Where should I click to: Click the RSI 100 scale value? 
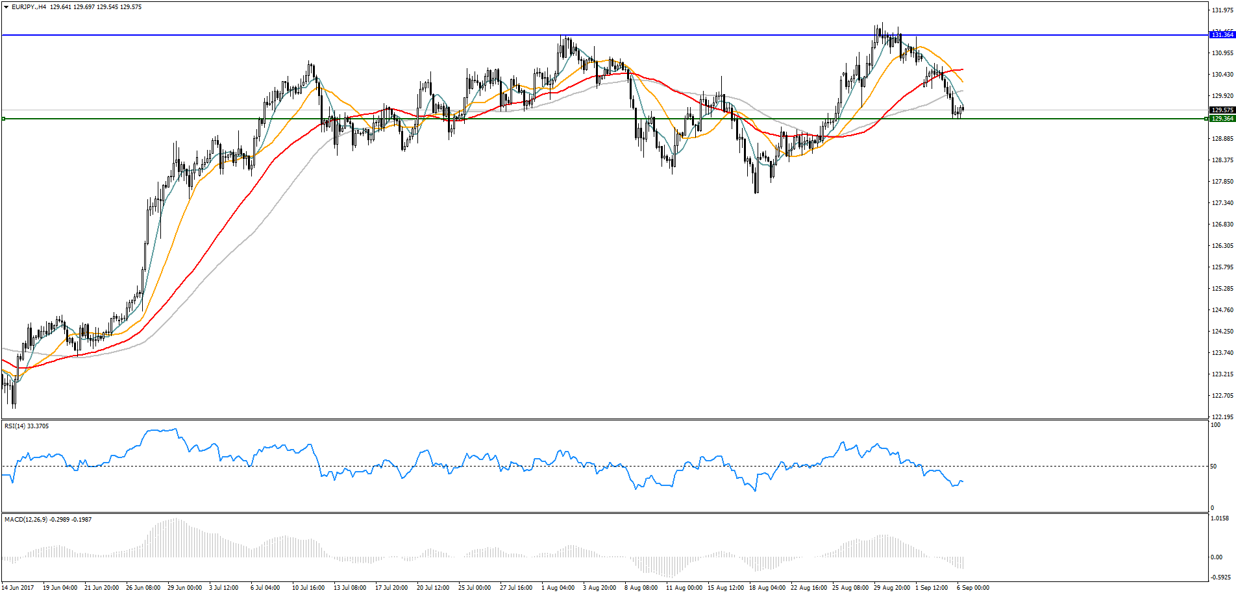click(1216, 425)
